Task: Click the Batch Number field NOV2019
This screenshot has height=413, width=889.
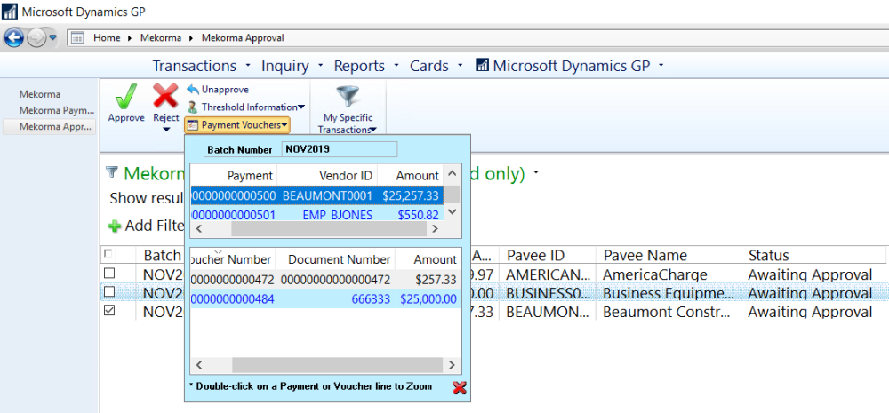Action: click(339, 149)
